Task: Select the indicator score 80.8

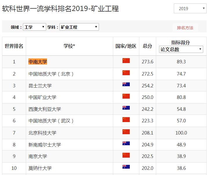Action: tap(181, 97)
